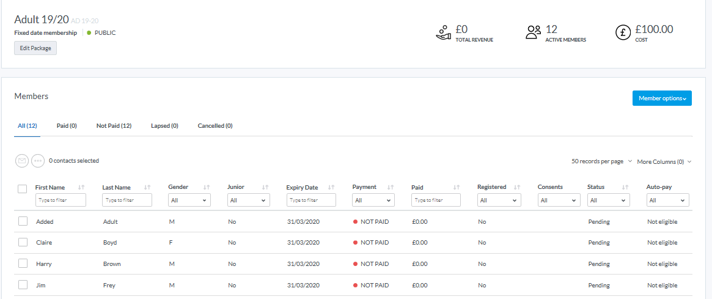The image size is (712, 299).
Task: Check the box beside Harry Brown
Action: pos(23,264)
